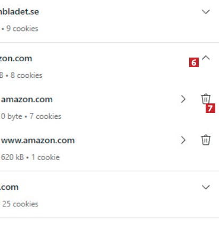Viewport: 219px width, 226px height.
Task: Click the 9 cookies count text
Action: coord(22,29)
